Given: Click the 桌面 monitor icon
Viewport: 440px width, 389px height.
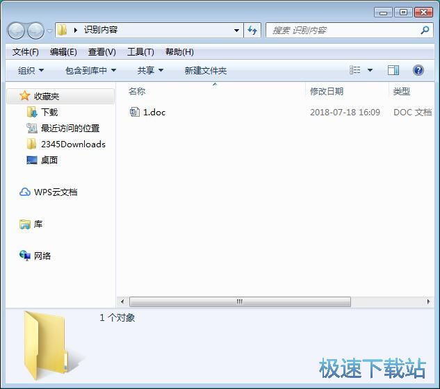Looking at the screenshot, I should pos(32,160).
